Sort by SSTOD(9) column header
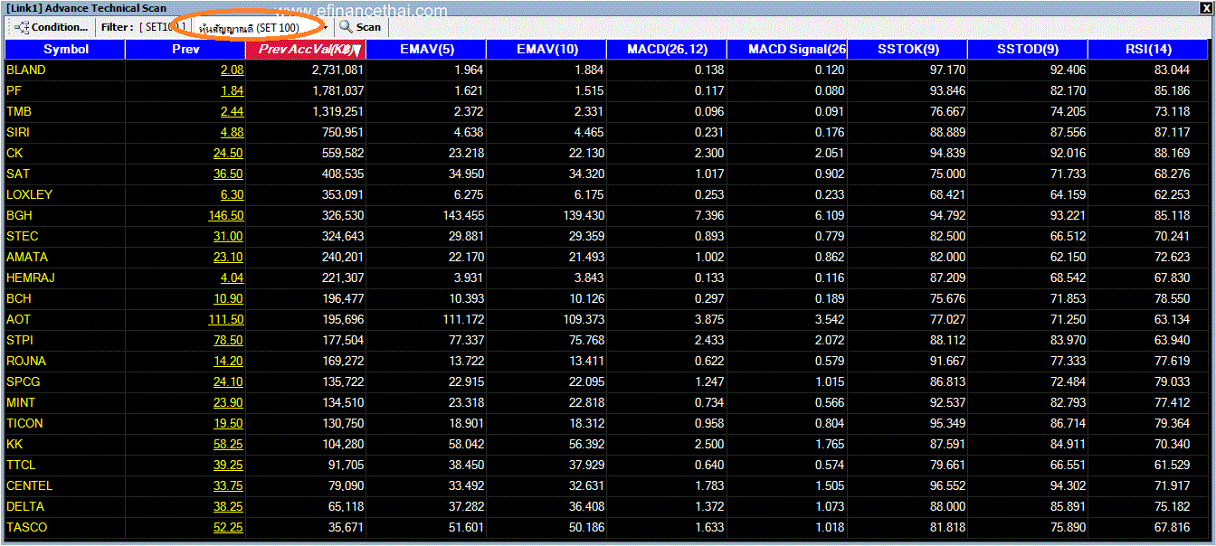 1028,49
